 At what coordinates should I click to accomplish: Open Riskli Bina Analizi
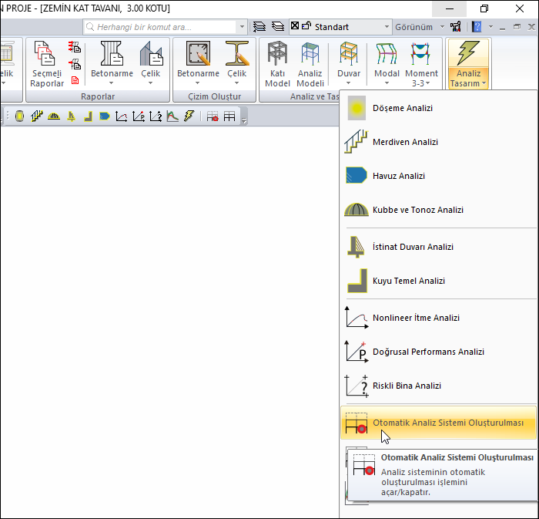pos(407,386)
